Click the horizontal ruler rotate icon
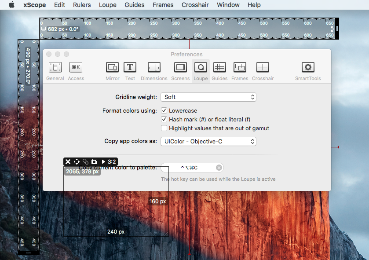The image size is (369, 260). [332, 29]
